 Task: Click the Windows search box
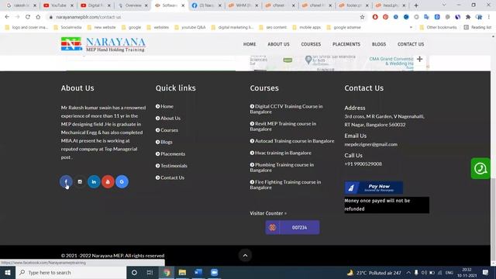click(71, 272)
